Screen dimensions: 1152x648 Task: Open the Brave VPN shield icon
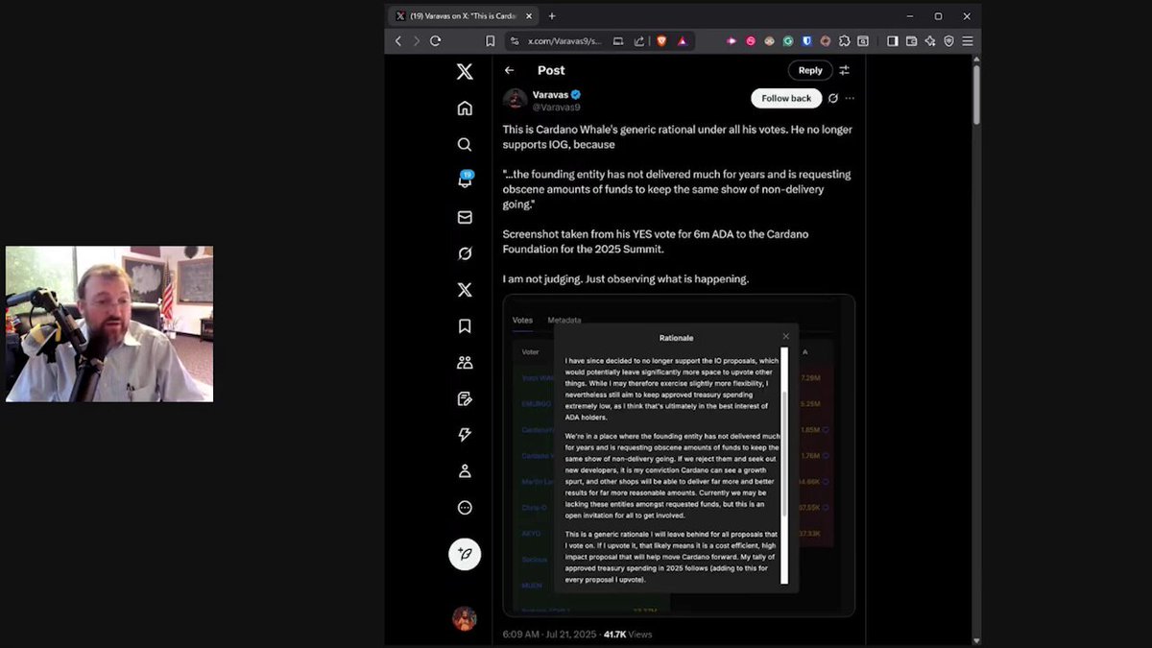coord(948,41)
